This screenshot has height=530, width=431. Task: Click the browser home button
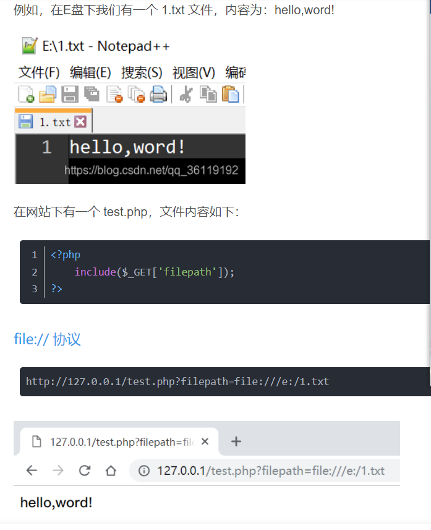[x=111, y=470]
